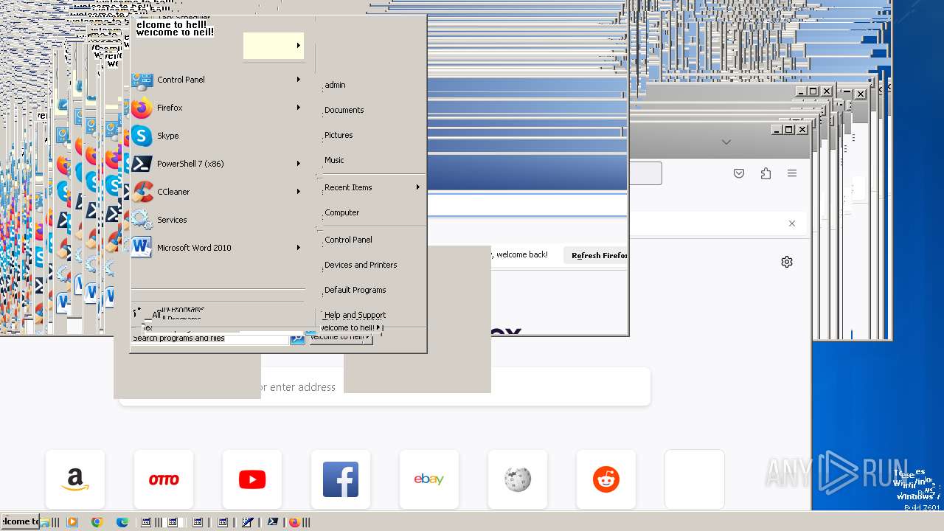Screen dimensions: 944x531
Task: Open Control Panel icon in Start menu programs list
Action: click(142, 80)
